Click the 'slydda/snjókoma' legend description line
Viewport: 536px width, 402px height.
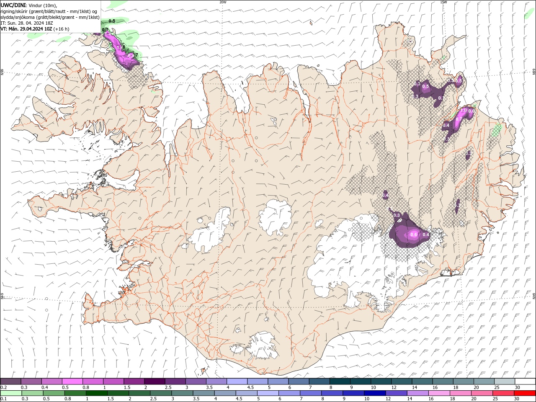tap(50, 17)
